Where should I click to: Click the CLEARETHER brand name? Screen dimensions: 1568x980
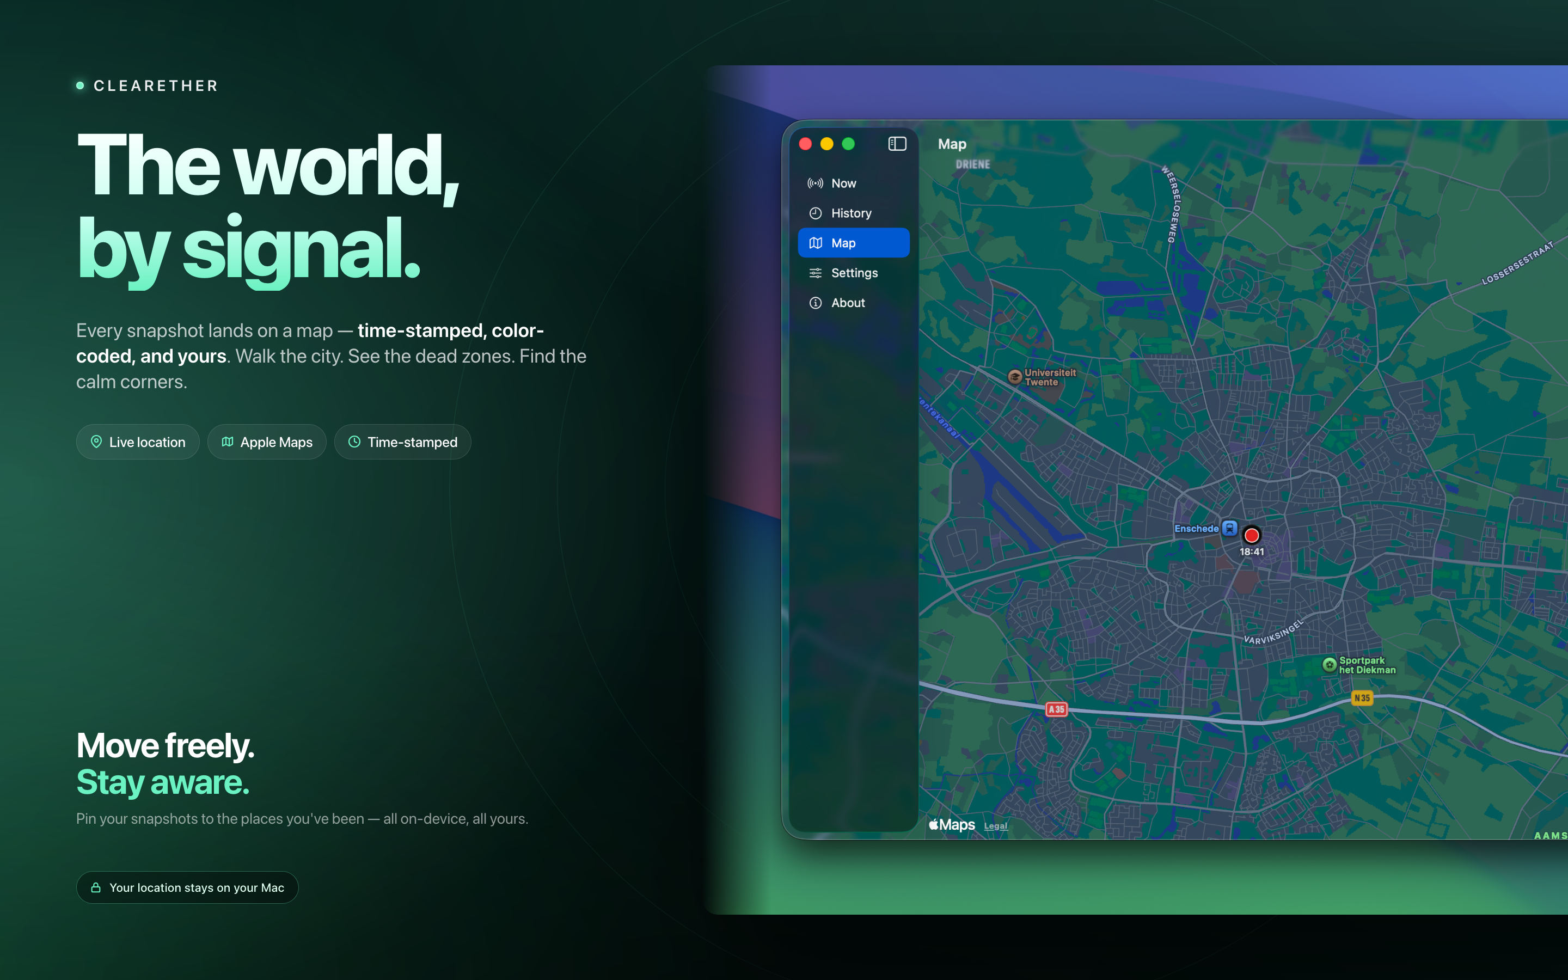(156, 85)
